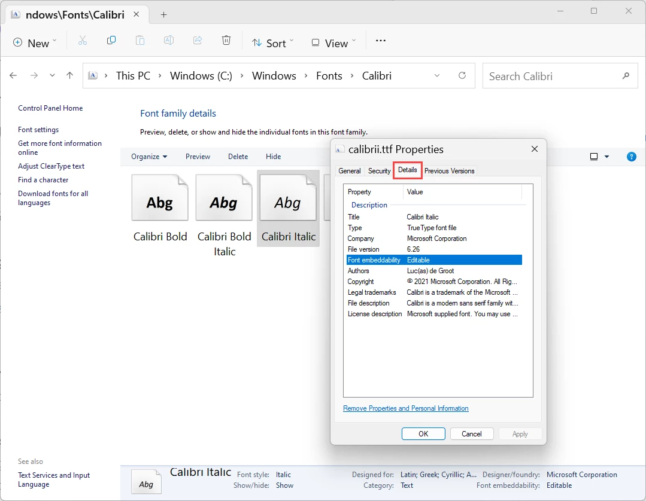The image size is (646, 501).
Task: Go back with the left arrow
Action: coord(13,76)
